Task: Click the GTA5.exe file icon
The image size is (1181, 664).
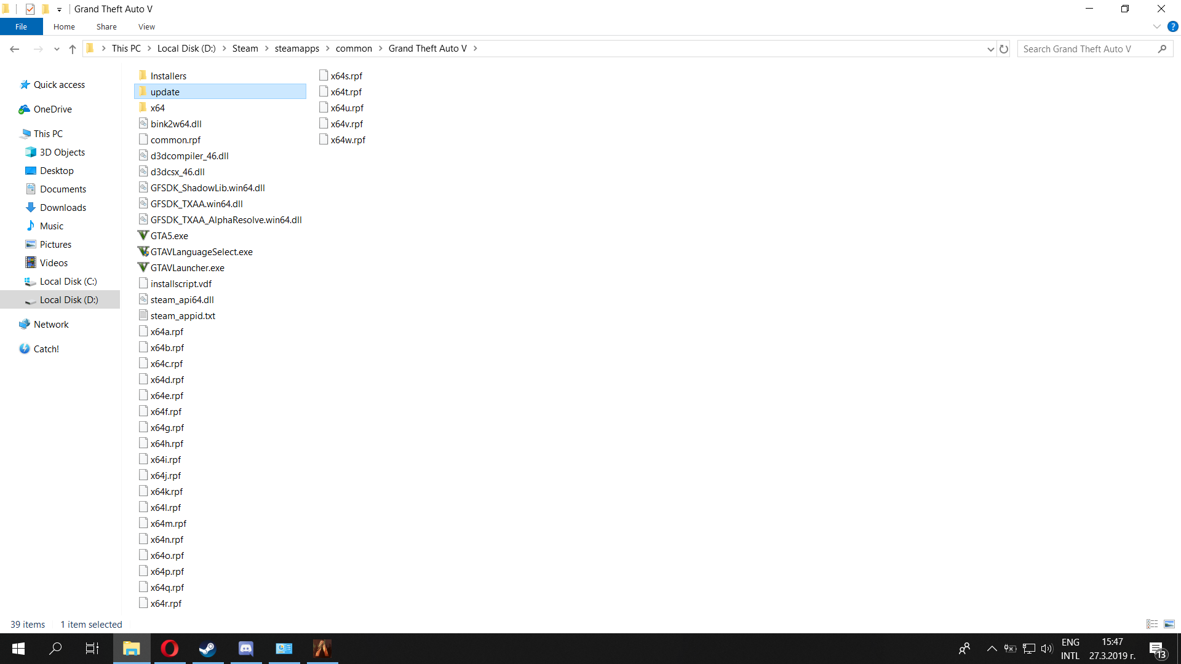Action: 143,235
